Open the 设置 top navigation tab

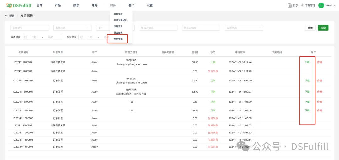150,5
